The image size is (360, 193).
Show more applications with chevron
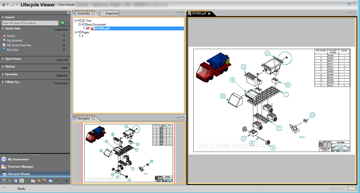pyautogui.click(x=66, y=181)
